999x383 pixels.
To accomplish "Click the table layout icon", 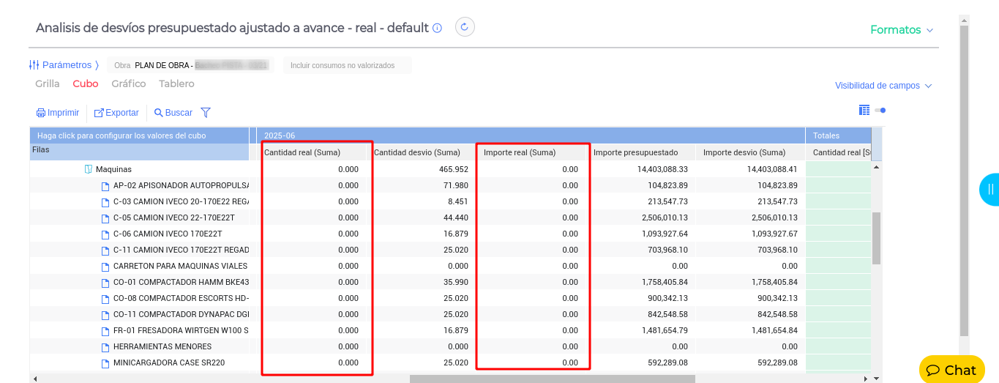I will coord(864,111).
